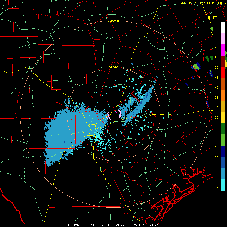This screenshot has width=227, height=227.
Task: Click the light pink legend color segment
Action: (223, 39)
